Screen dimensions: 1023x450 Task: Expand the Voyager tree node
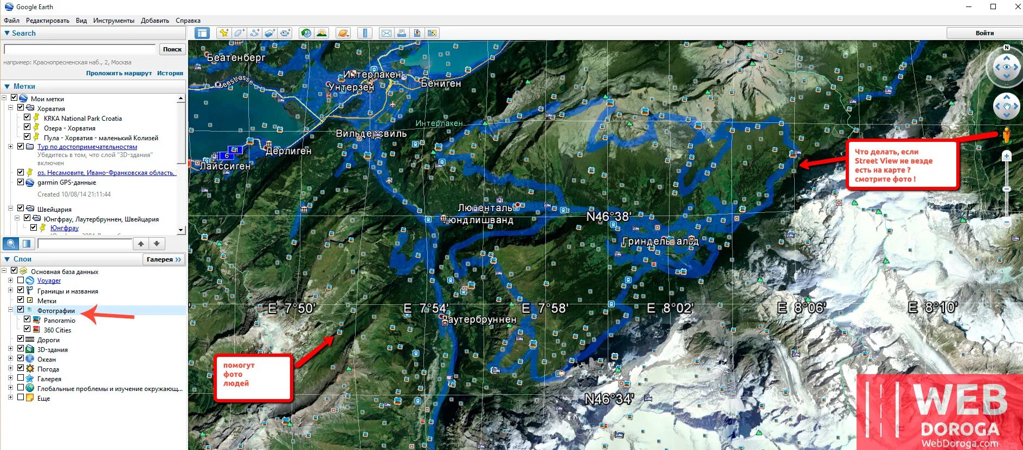(x=10, y=281)
